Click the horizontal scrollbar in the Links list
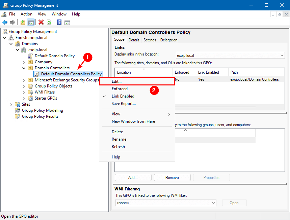290x220 pixels. pos(215,107)
